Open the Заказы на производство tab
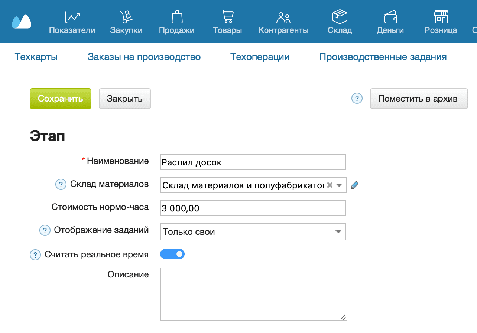Viewport: 477px width, 333px height. pos(144,57)
